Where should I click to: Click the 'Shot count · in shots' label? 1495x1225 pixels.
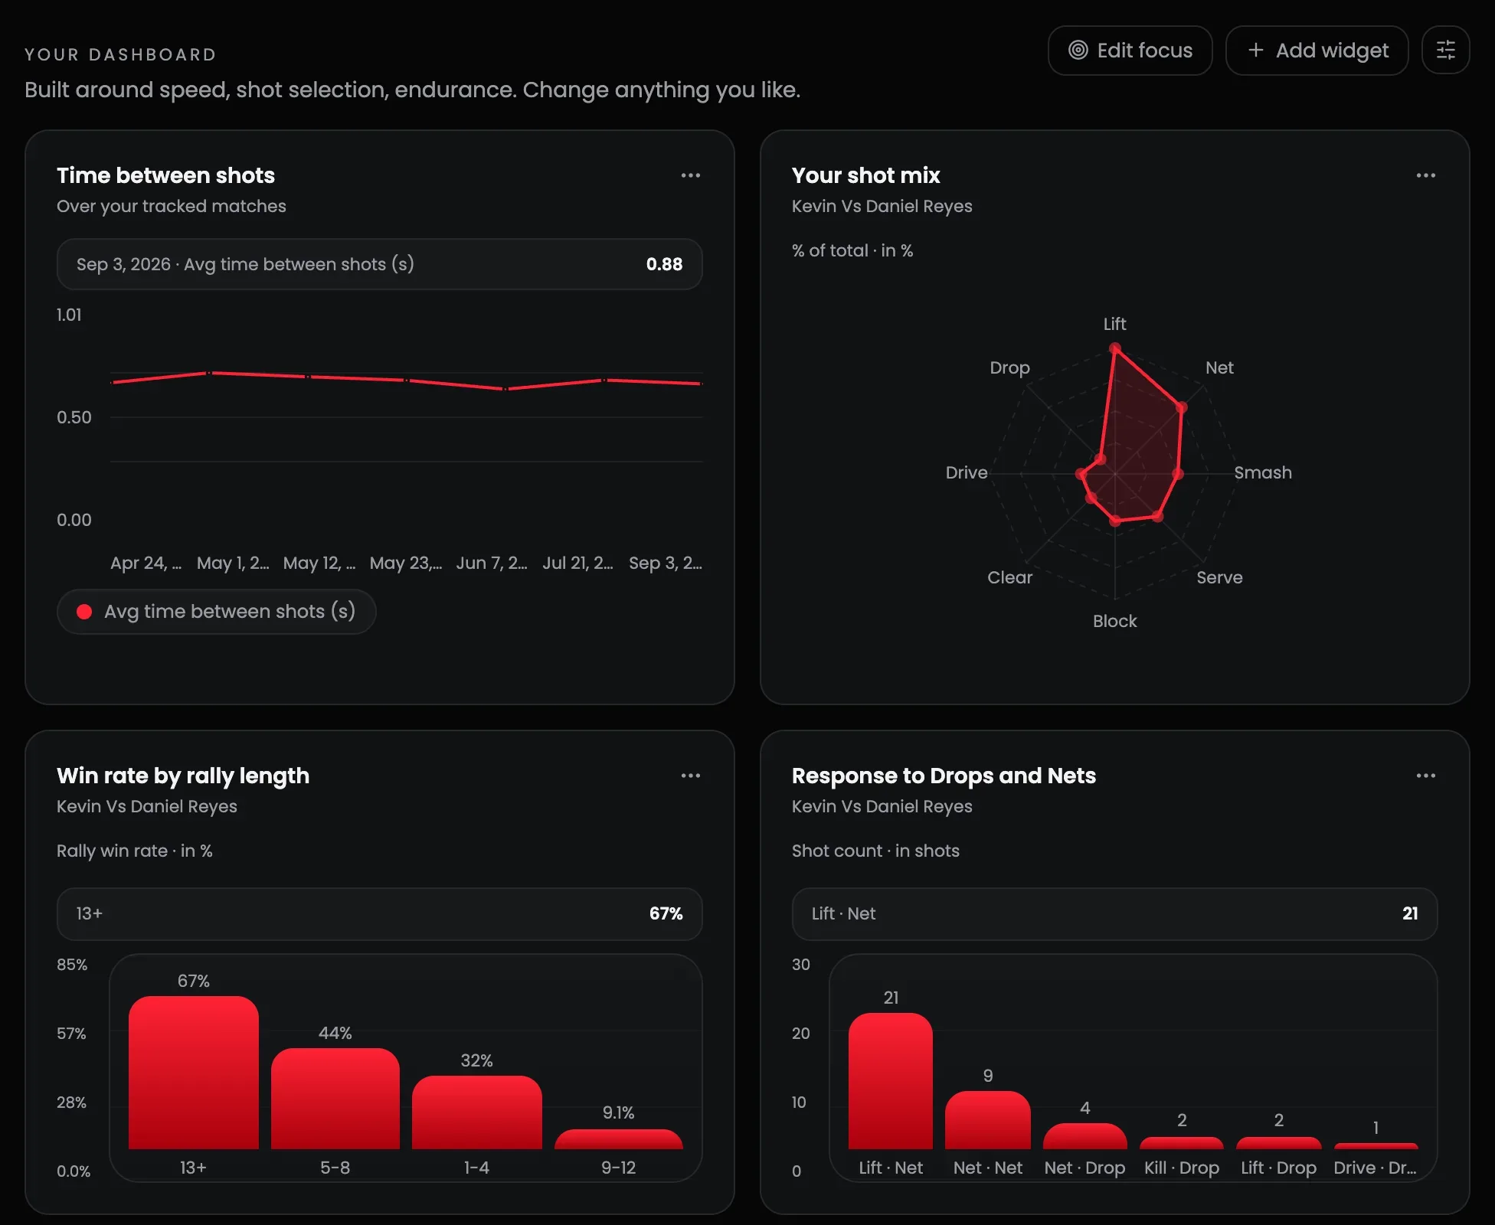click(x=875, y=851)
